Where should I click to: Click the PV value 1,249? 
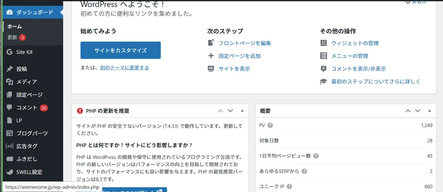click(x=426, y=125)
